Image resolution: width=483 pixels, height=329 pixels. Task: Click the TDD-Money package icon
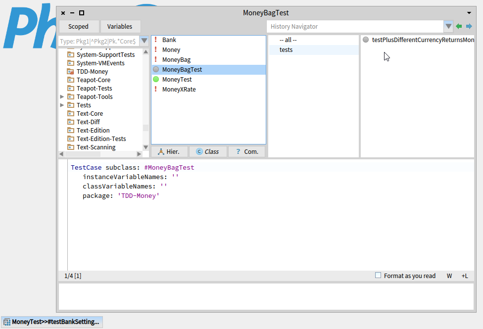point(71,71)
